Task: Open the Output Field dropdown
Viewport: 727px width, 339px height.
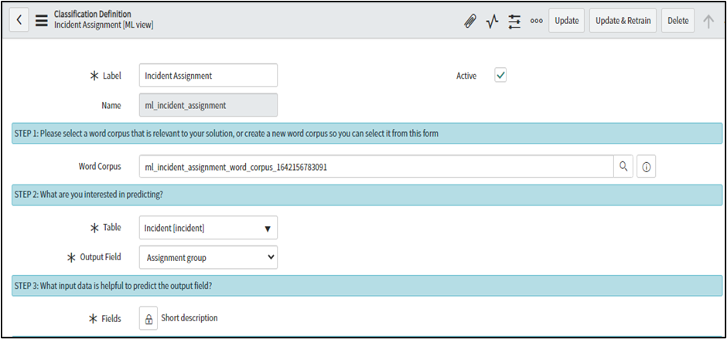Action: tap(208, 257)
